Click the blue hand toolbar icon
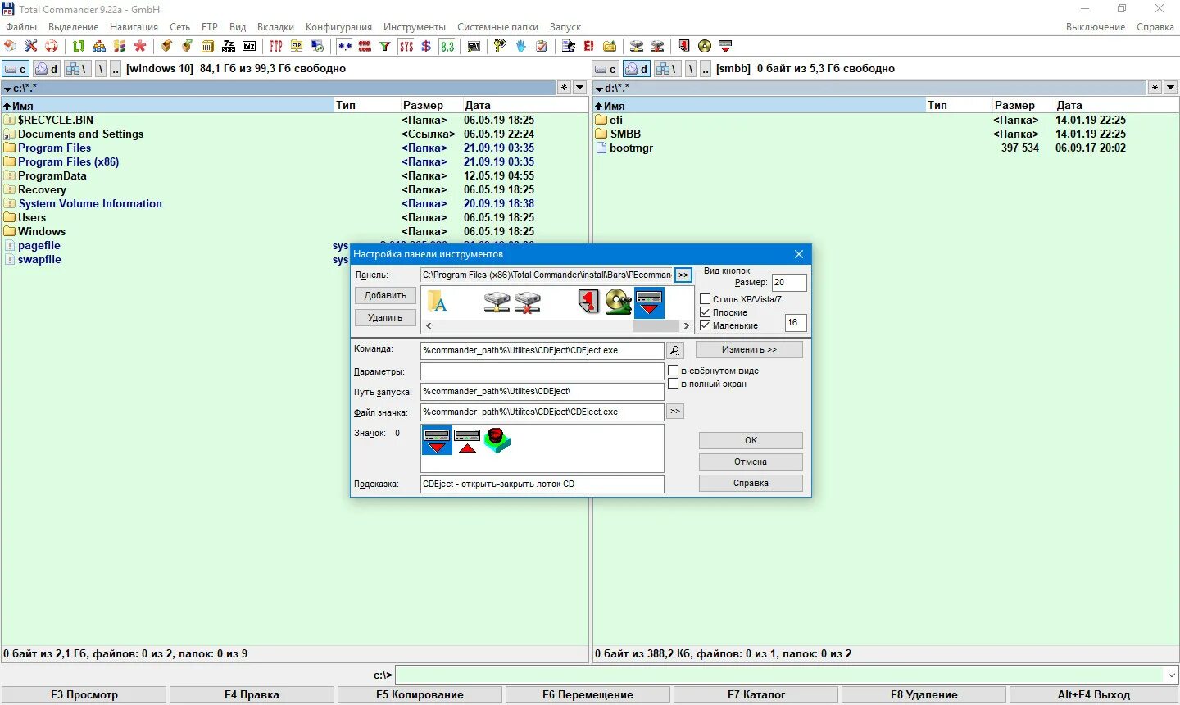 tap(521, 46)
